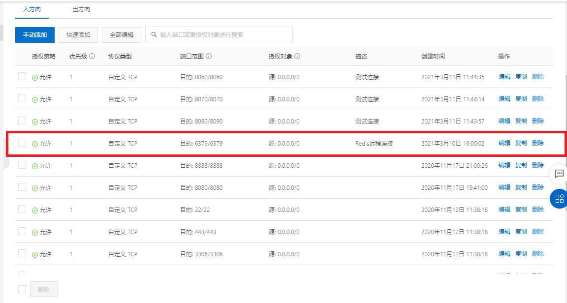Click 复制 for the 3306/3306 rule
This screenshot has width=567, height=303.
(x=521, y=253)
